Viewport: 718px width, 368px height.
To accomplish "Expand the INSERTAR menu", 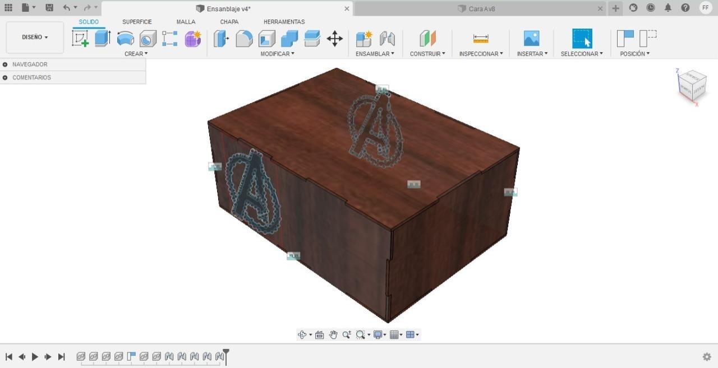I will click(x=532, y=54).
